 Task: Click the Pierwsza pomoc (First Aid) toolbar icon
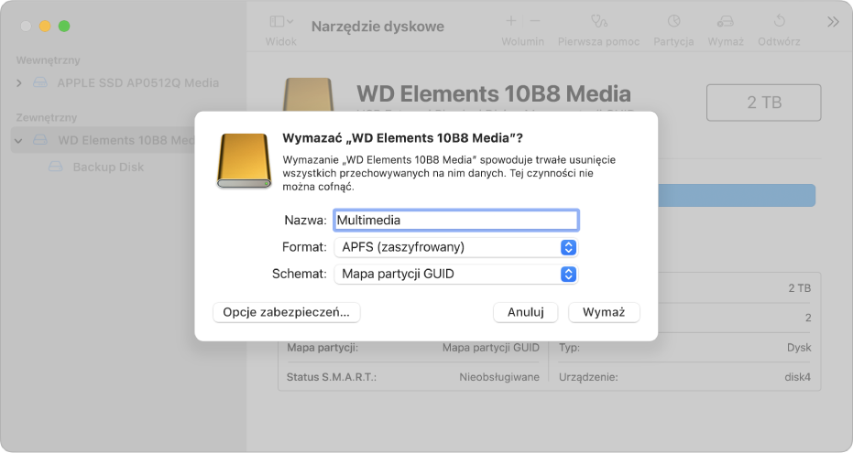tap(599, 21)
